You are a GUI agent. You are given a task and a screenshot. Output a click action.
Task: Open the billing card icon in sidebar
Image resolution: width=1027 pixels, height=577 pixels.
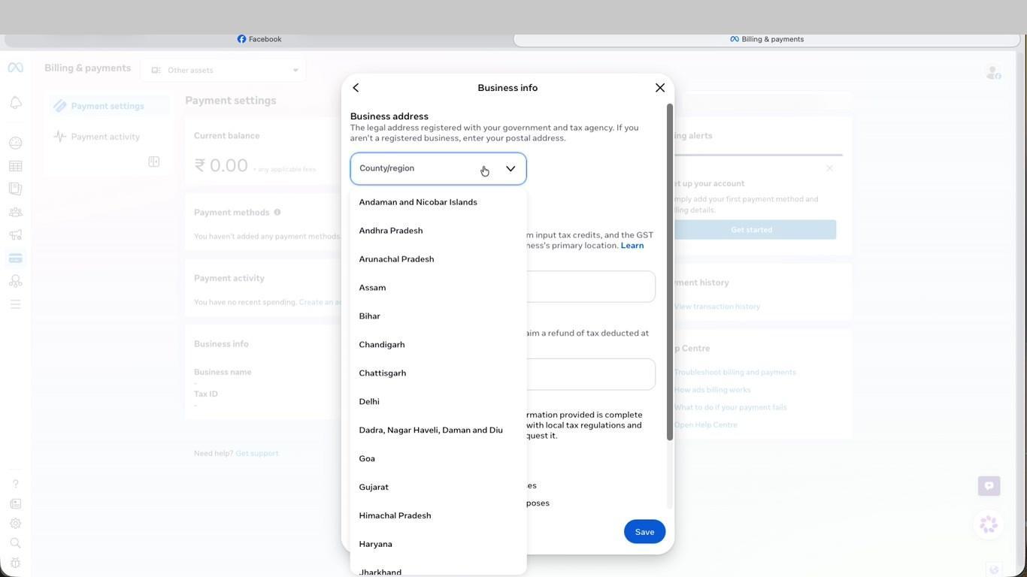pos(15,258)
